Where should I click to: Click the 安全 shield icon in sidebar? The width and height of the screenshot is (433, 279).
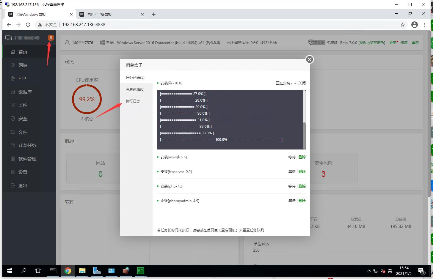point(13,119)
